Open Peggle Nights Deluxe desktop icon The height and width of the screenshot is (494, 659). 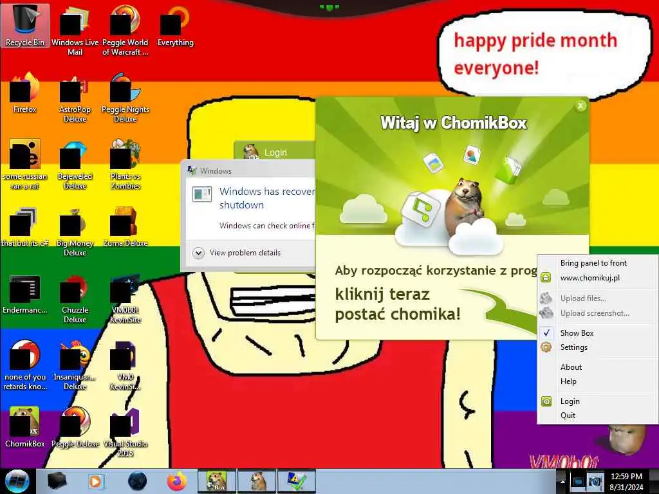pos(125,98)
